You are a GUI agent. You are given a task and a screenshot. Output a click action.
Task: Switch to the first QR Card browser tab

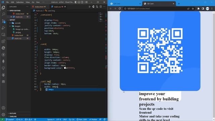[x=125, y=4]
